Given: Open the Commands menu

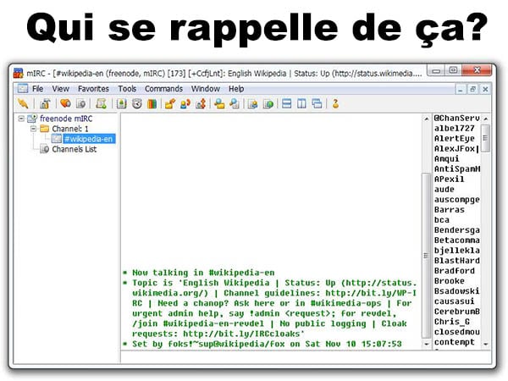Looking at the screenshot, I should tap(163, 88).
